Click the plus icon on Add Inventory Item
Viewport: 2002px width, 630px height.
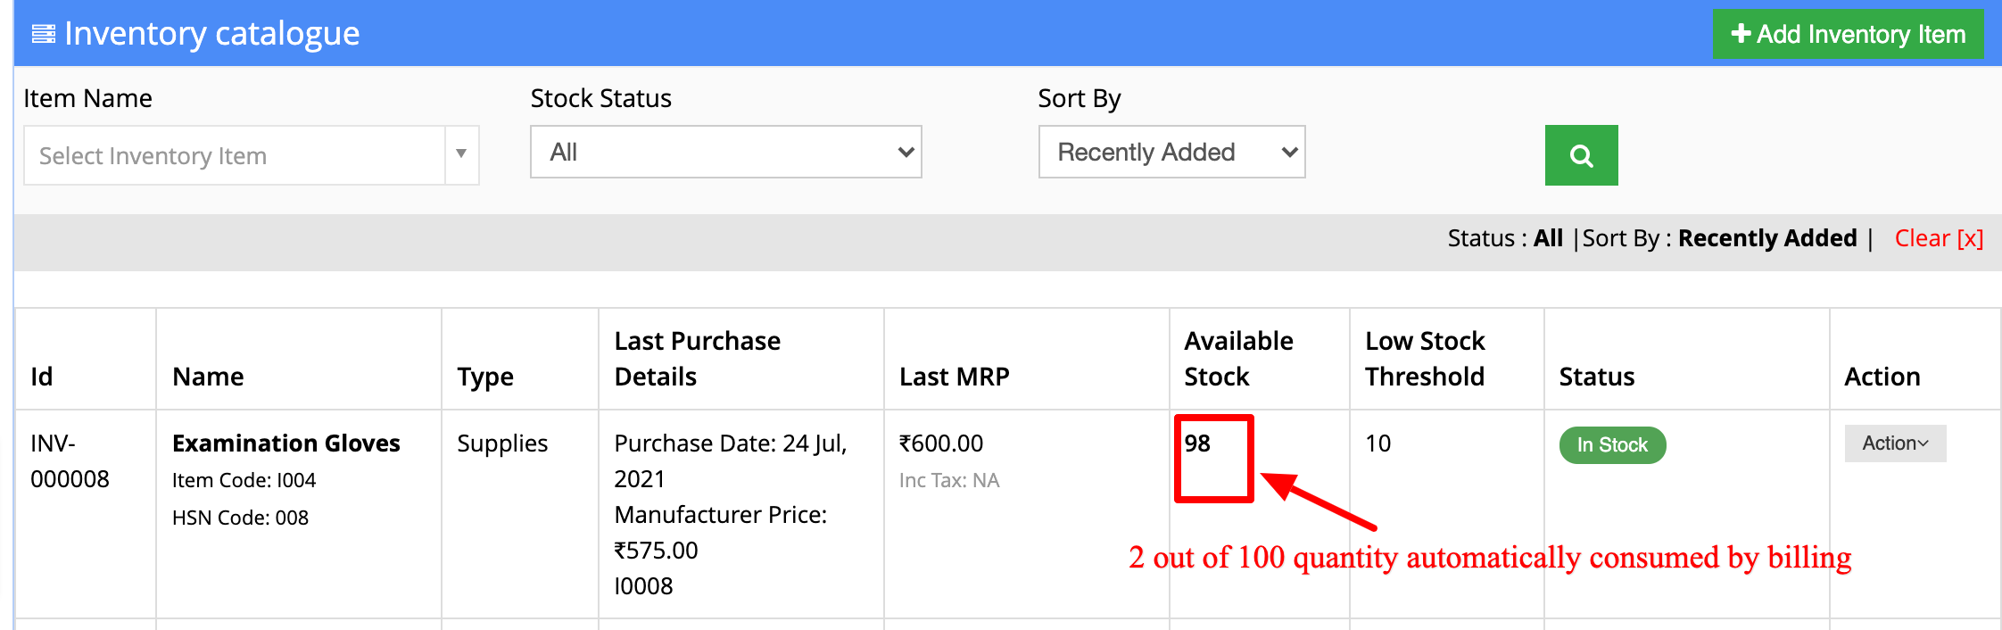(1740, 34)
